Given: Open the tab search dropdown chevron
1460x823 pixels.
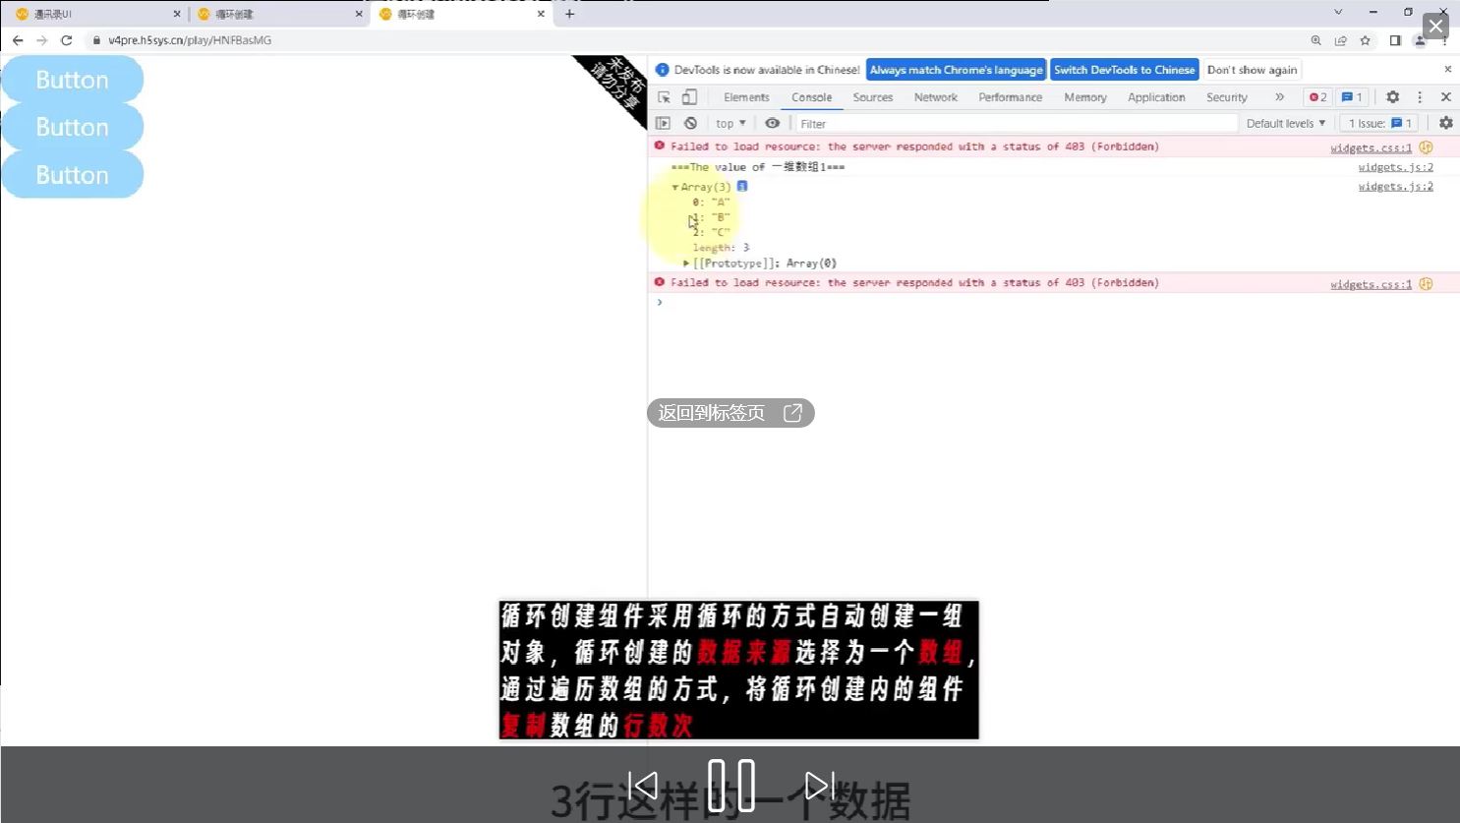Looking at the screenshot, I should click(x=1338, y=12).
